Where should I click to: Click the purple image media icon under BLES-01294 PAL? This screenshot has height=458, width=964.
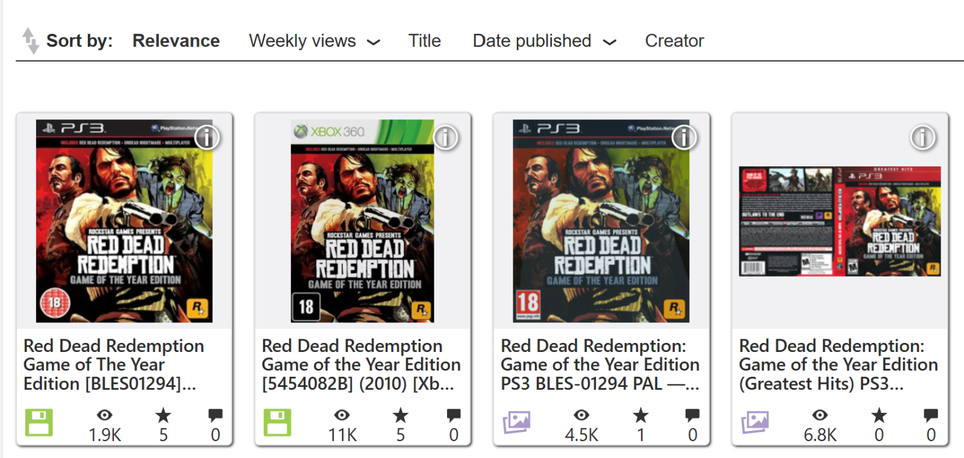pos(517,422)
